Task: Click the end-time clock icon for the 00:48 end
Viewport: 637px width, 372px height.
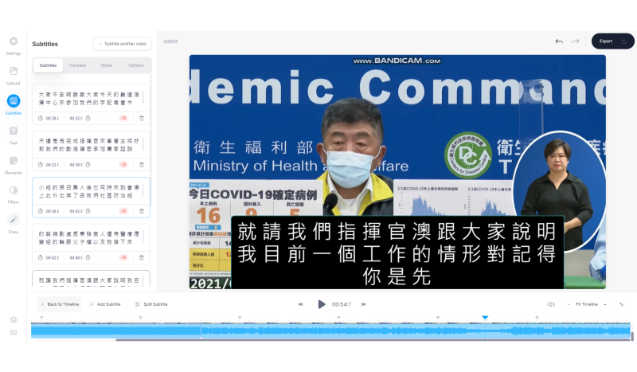Action: point(88,257)
